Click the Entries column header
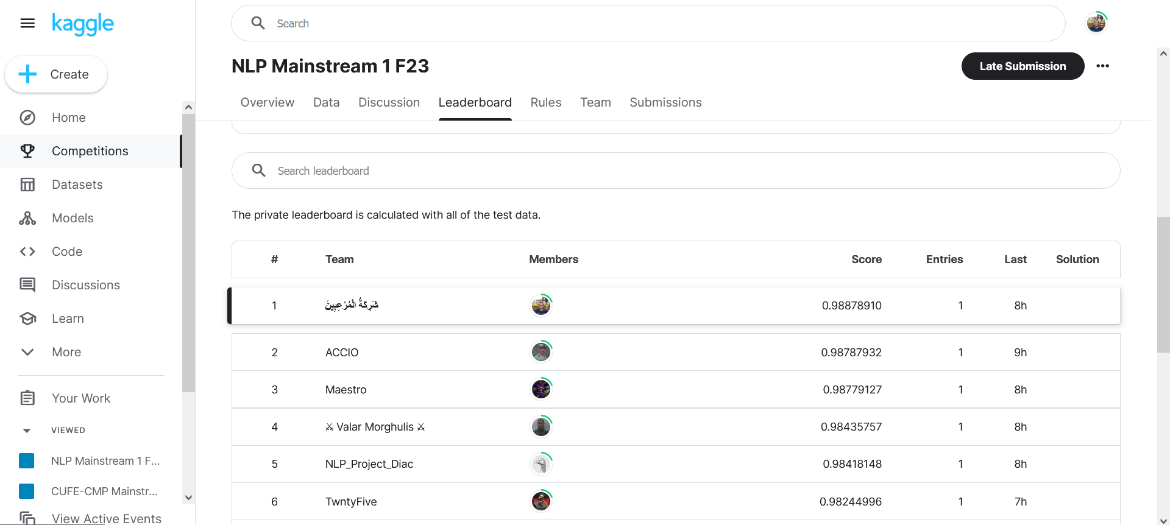The height and width of the screenshot is (525, 1170). pos(945,259)
